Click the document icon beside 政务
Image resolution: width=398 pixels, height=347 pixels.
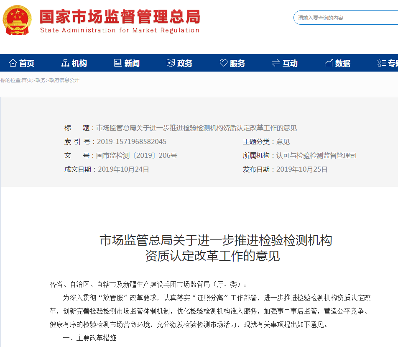(171, 63)
